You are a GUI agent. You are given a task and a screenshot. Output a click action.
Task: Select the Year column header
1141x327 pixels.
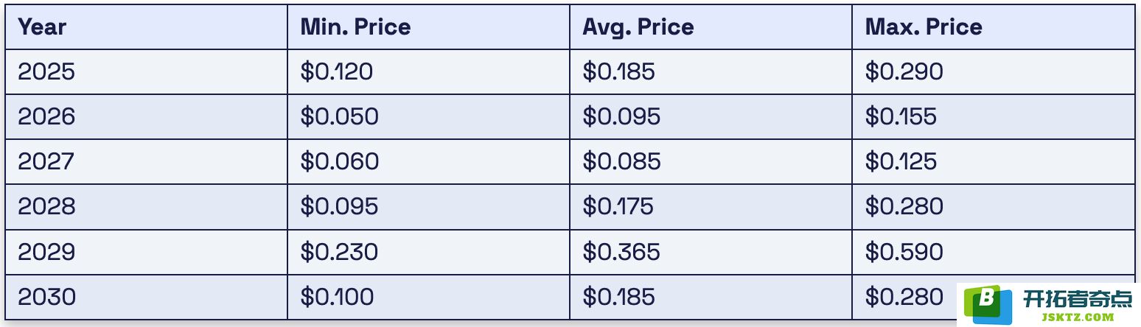tap(146, 27)
